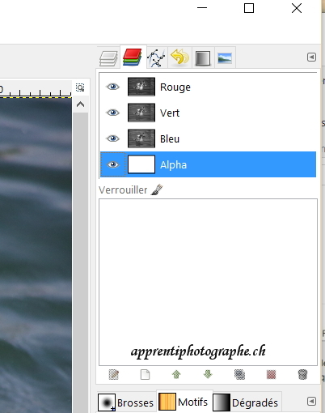Hide the Bleu channel

point(113,138)
